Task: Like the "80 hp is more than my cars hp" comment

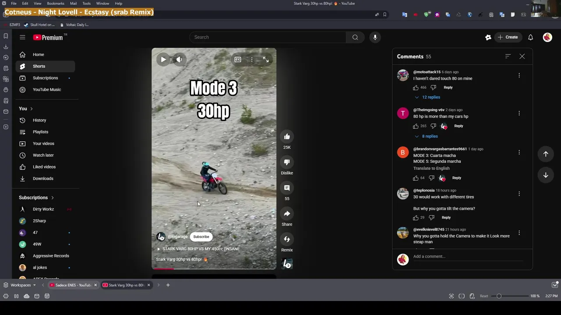Action: click(415, 126)
